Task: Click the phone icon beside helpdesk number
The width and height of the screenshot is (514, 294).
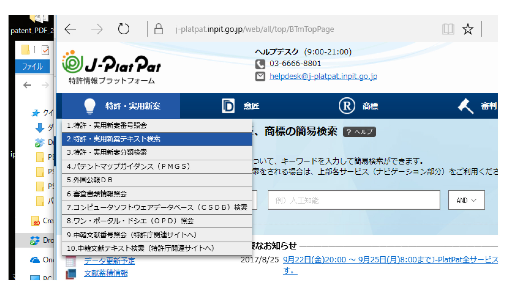Action: click(x=260, y=64)
